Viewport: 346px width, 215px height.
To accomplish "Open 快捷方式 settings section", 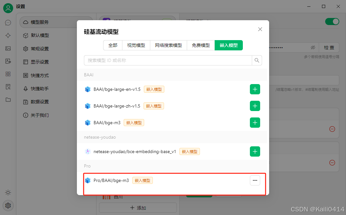I will 56,75.
